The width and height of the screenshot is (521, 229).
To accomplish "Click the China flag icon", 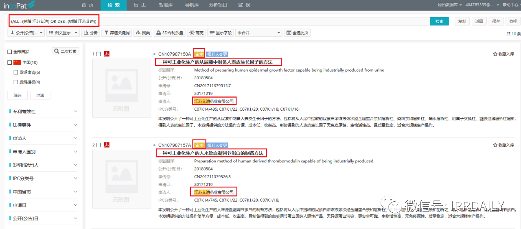I will [17, 63].
